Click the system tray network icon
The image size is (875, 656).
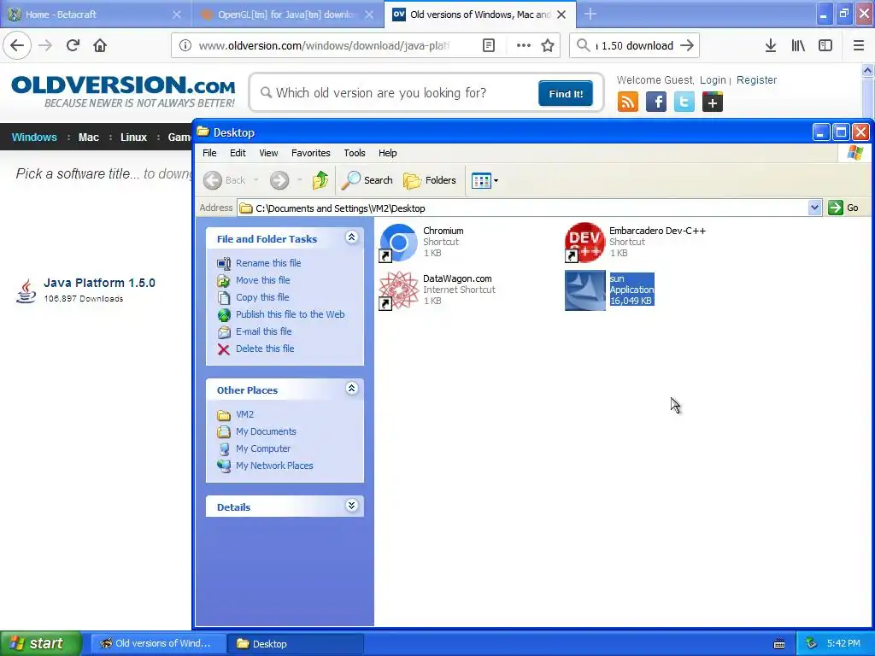[812, 644]
